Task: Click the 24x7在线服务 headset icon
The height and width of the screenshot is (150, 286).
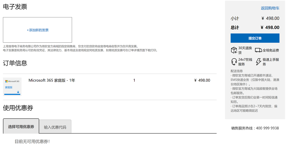Action: [234, 62]
